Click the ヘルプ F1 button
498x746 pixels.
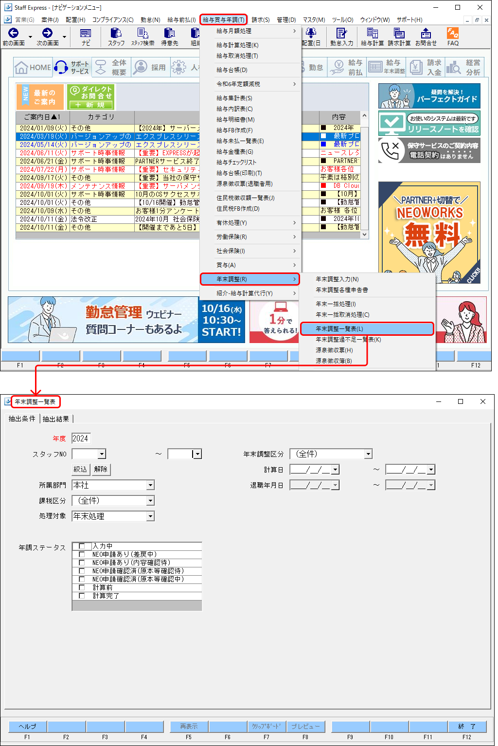pyautogui.click(x=28, y=727)
